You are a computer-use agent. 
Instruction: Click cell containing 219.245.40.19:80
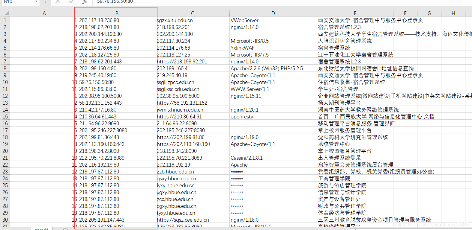pyautogui.click(x=117, y=75)
